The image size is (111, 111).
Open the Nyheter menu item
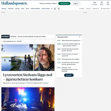(x=4, y=9)
